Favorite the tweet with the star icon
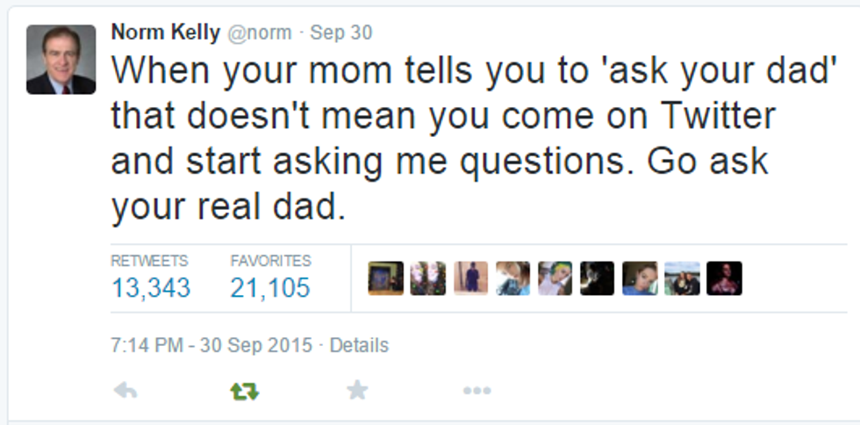 coord(357,390)
